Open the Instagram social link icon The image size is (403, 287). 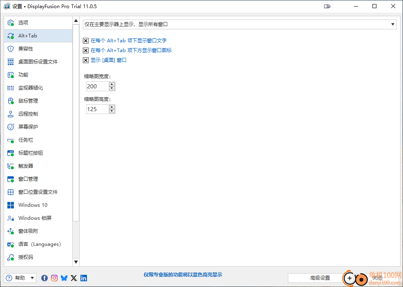54,278
